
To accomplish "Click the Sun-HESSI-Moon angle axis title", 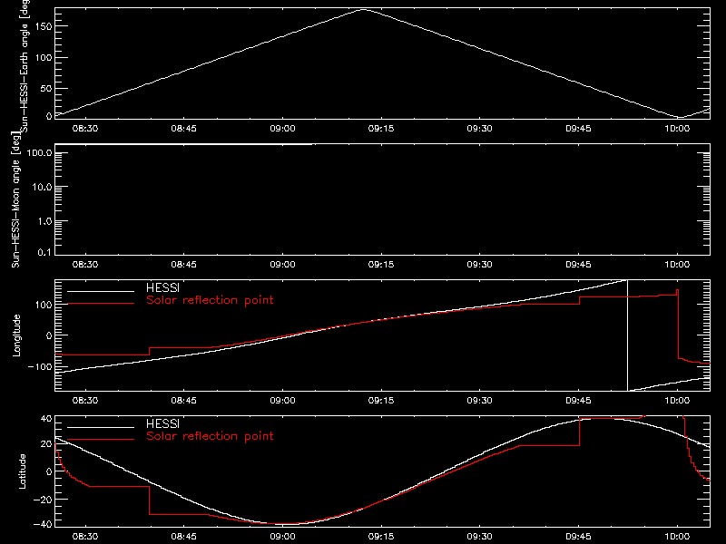I will coord(15,200).
